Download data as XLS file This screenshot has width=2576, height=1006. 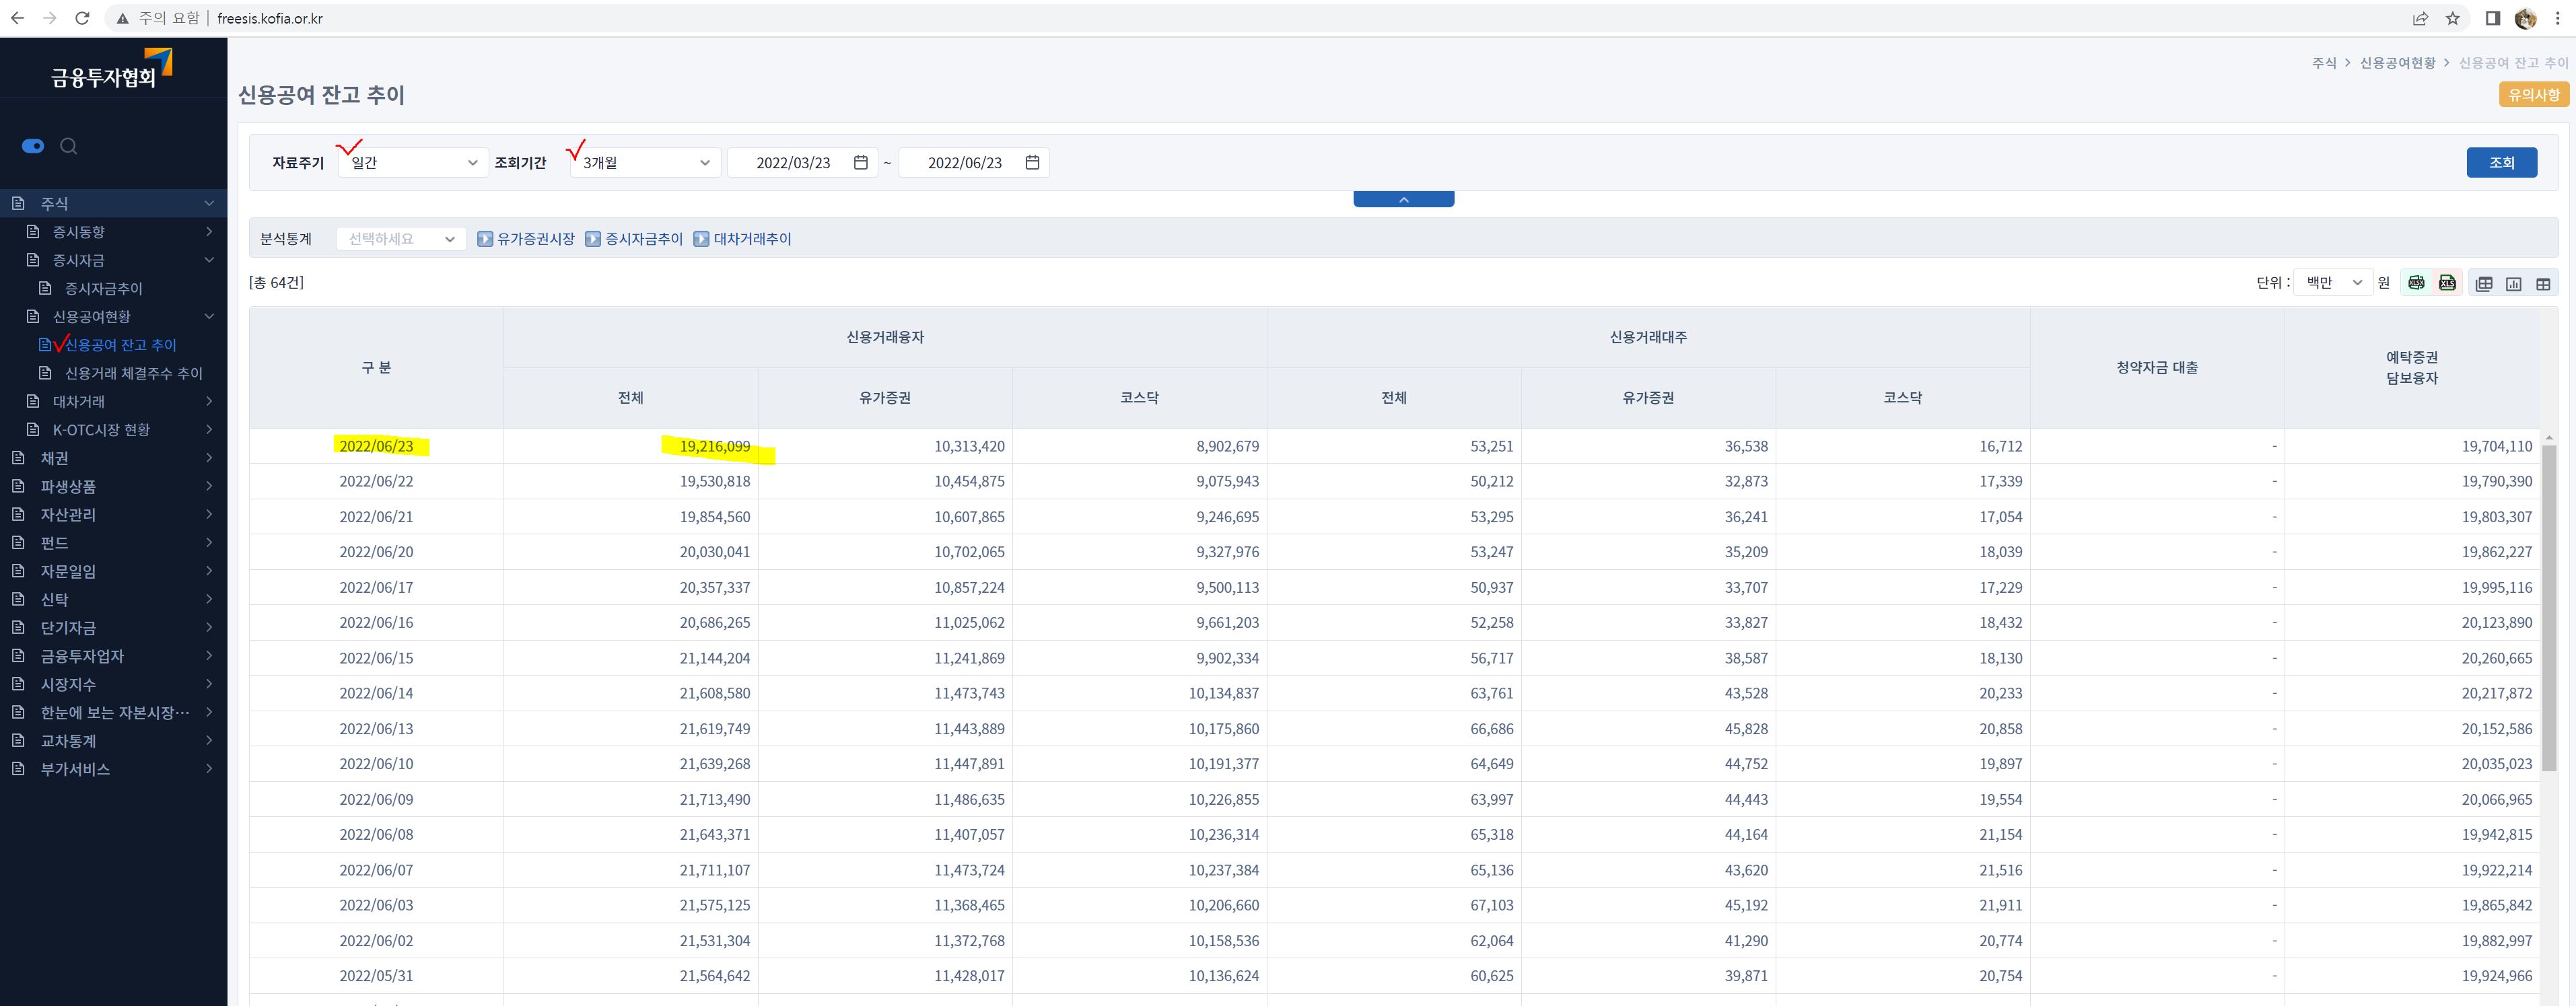click(x=2447, y=283)
